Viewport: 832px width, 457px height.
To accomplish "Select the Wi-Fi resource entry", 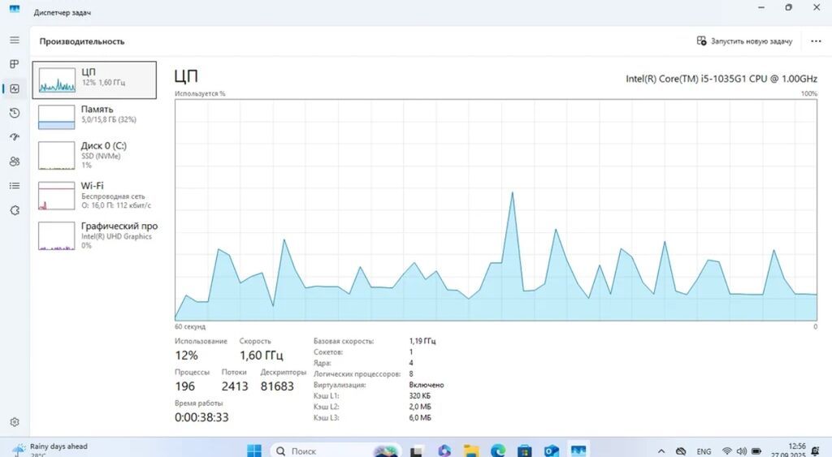I will coord(94,195).
